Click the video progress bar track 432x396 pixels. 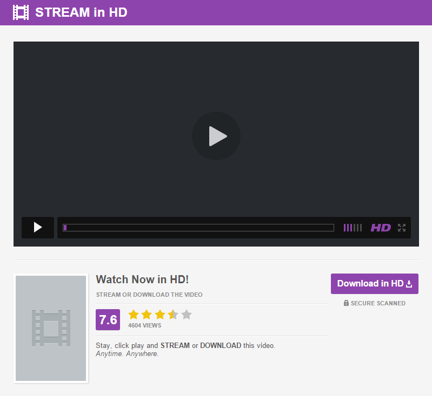[198, 228]
